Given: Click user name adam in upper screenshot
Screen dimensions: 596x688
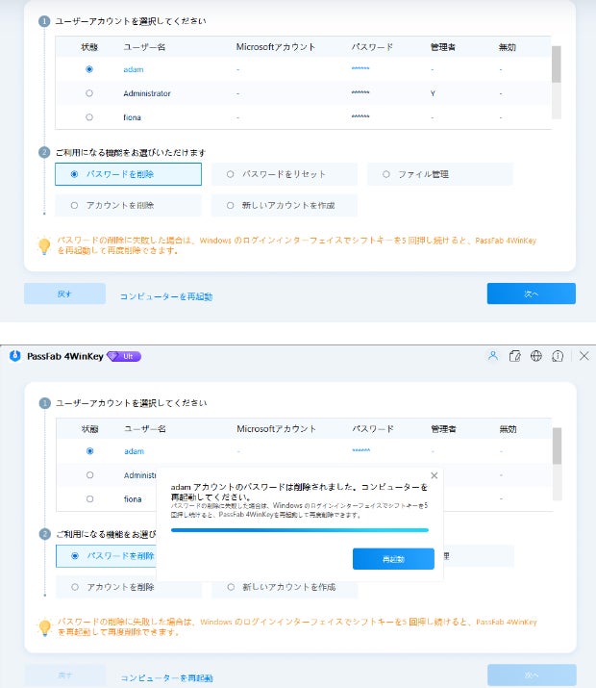Looking at the screenshot, I should [x=134, y=69].
